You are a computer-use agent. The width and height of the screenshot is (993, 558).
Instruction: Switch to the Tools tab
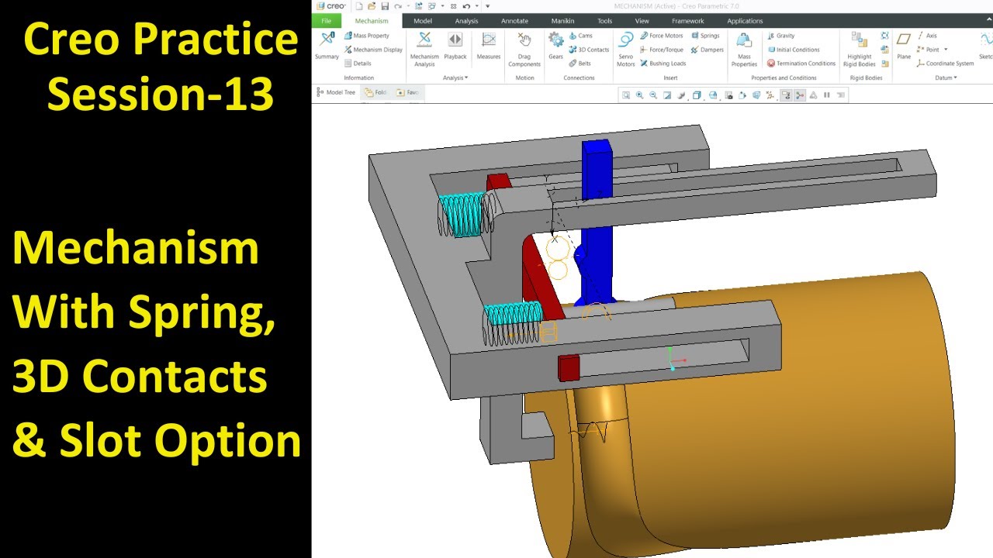coord(604,21)
